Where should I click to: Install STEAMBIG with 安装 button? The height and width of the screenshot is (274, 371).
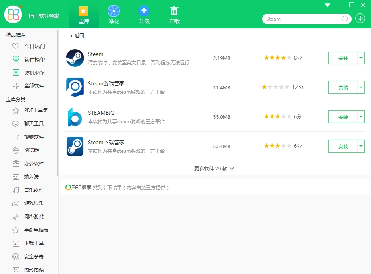coord(343,117)
